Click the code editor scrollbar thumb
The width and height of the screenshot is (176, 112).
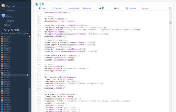[x=170, y=22]
